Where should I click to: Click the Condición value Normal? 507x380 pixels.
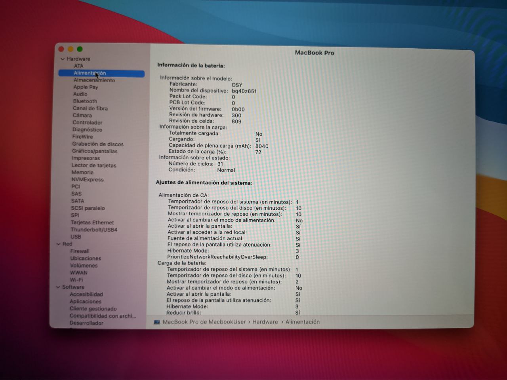226,170
